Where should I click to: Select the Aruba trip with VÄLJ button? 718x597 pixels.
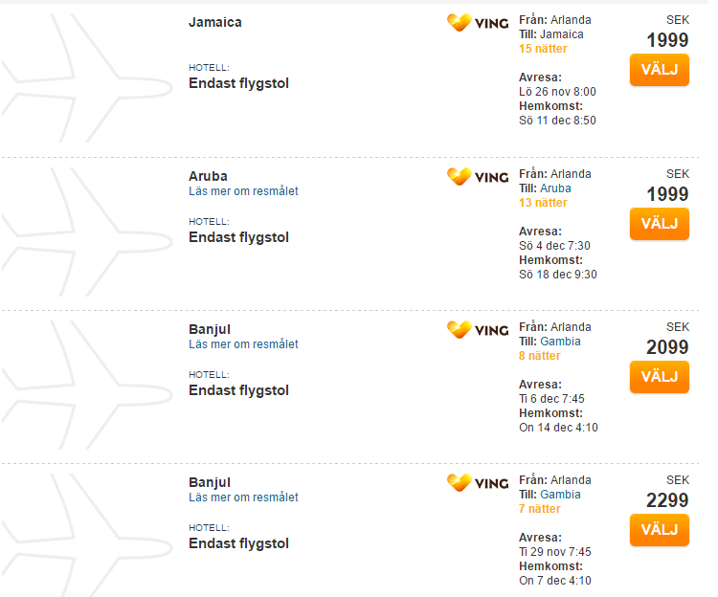point(660,224)
